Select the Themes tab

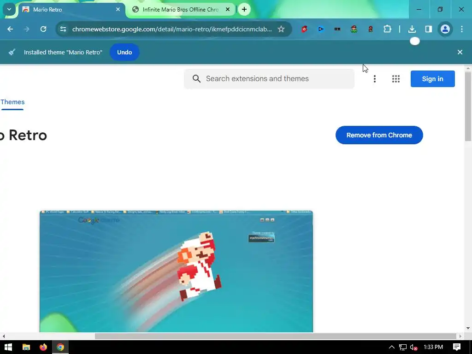click(x=12, y=102)
